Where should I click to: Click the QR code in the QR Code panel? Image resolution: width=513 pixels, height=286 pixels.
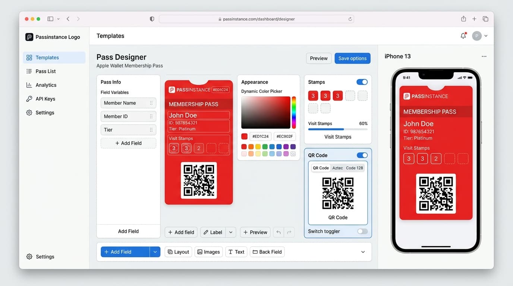(x=338, y=193)
